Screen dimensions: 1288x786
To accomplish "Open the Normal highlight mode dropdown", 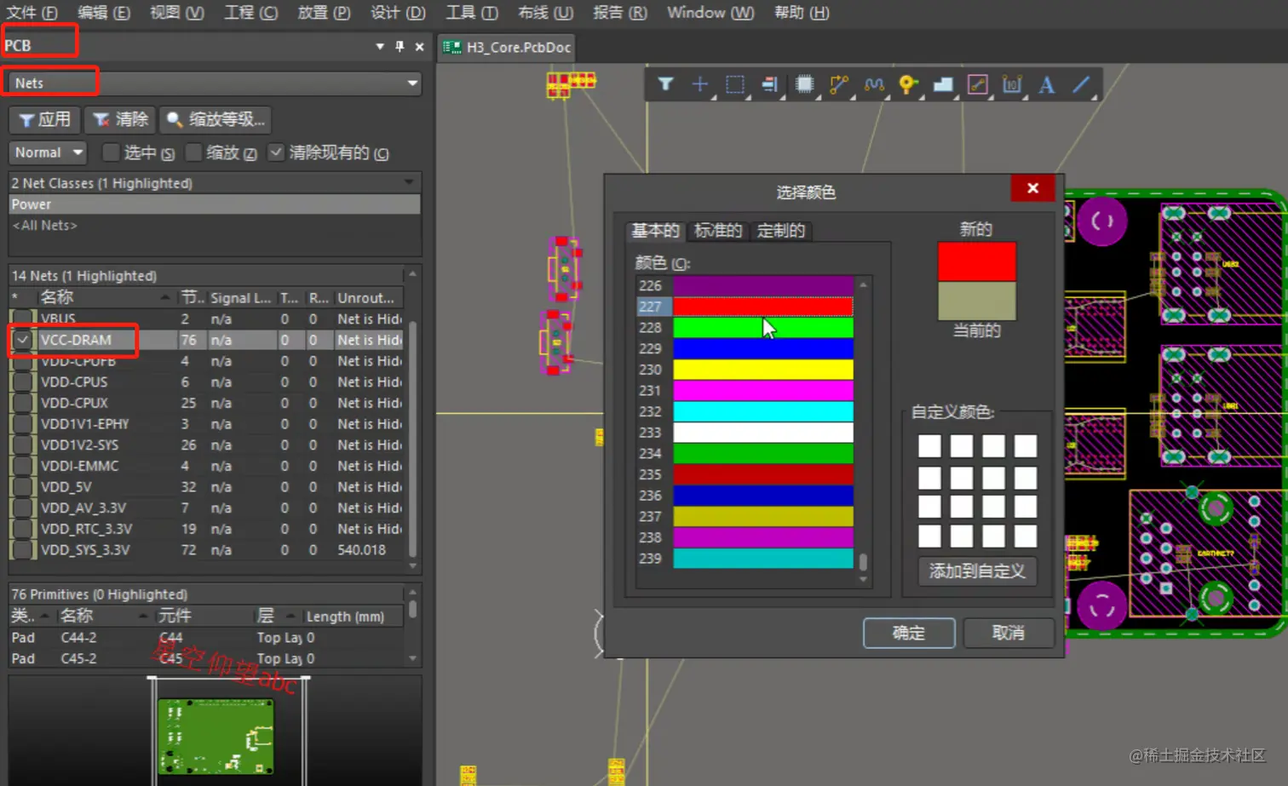I will coord(48,152).
